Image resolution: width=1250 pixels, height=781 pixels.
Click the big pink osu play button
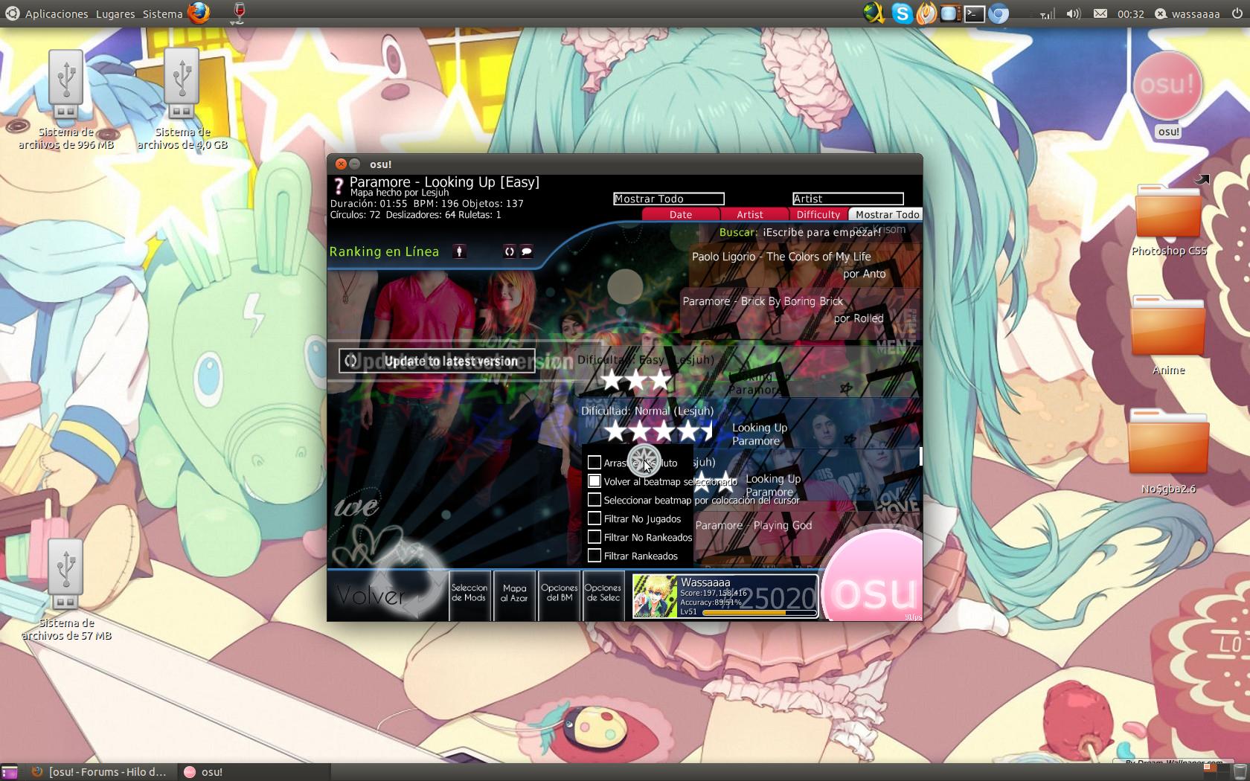[874, 577]
